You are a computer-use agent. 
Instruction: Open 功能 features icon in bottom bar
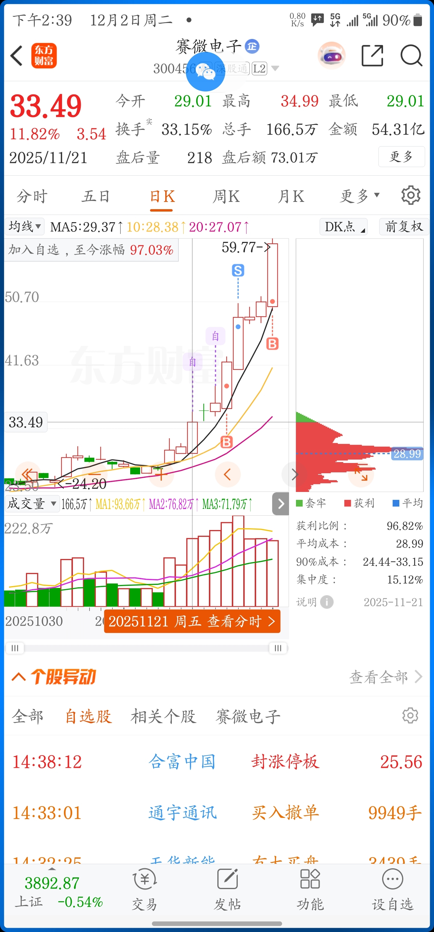310,889
